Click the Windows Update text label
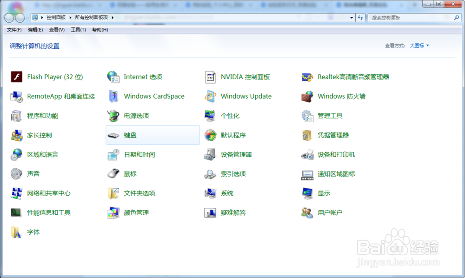 (246, 96)
